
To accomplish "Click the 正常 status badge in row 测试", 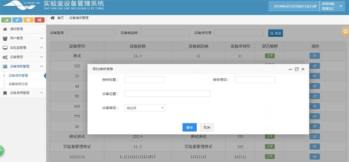I will click(x=270, y=56).
